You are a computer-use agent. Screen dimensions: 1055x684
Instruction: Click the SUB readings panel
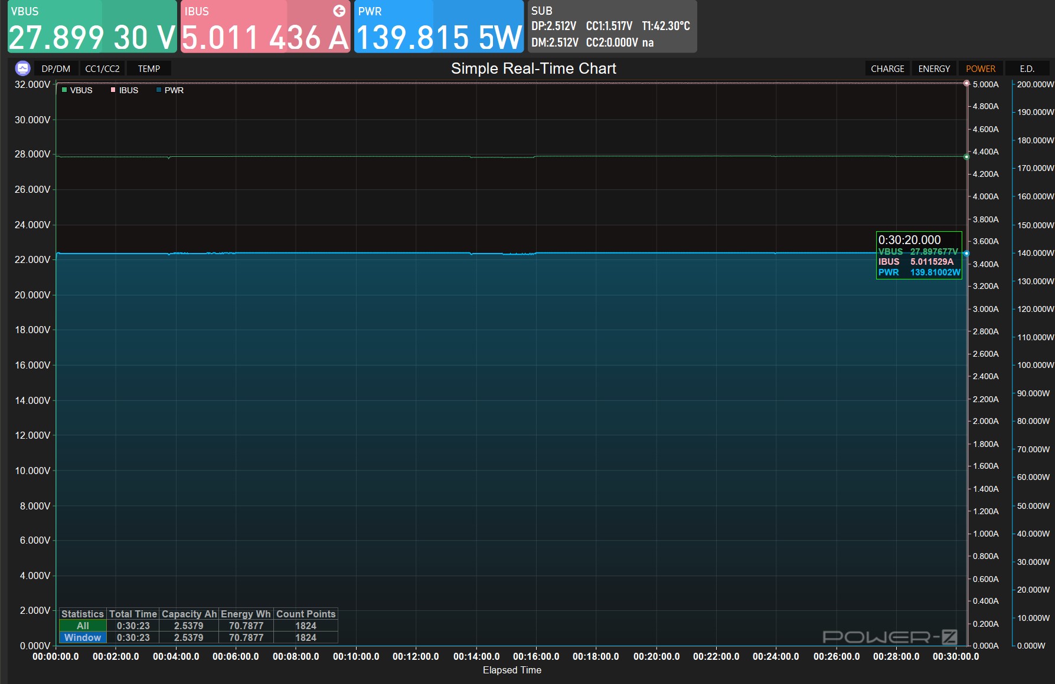pyautogui.click(x=612, y=27)
